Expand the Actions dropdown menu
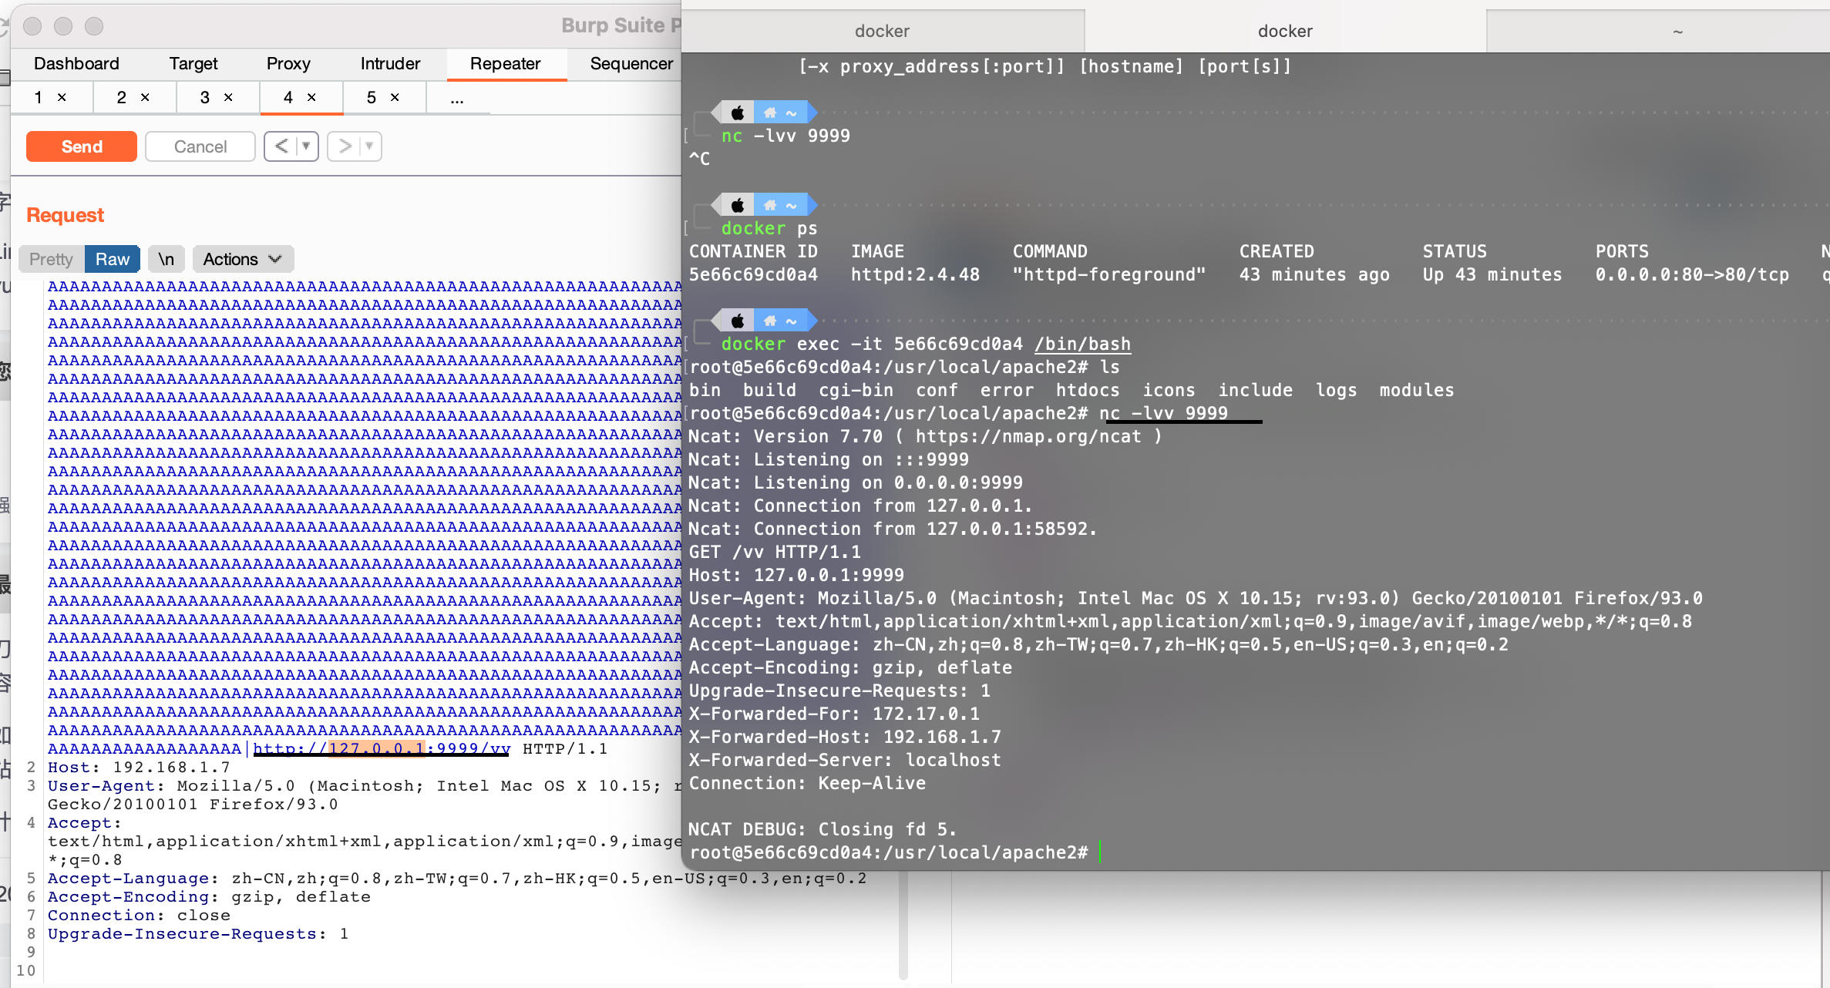 pyautogui.click(x=243, y=260)
